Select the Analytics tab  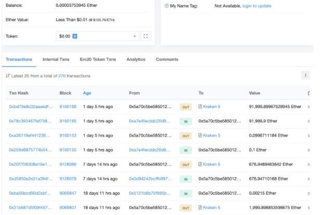pyautogui.click(x=136, y=60)
